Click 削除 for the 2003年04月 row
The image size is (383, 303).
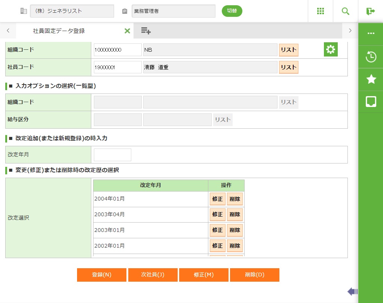coord(235,215)
